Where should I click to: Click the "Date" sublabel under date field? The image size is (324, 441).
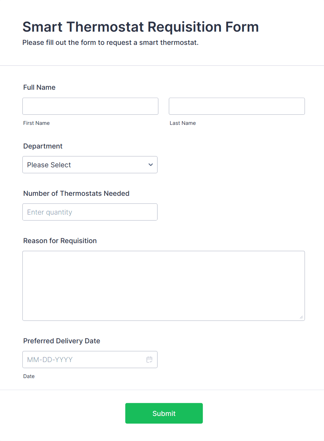click(x=29, y=376)
